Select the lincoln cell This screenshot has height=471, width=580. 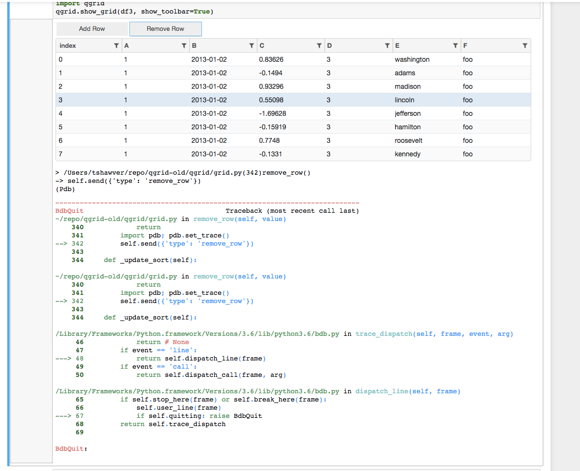click(404, 100)
